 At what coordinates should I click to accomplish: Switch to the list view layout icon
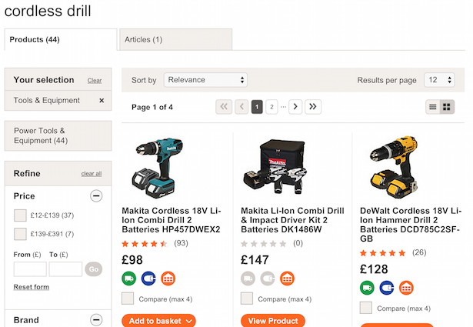click(x=433, y=107)
